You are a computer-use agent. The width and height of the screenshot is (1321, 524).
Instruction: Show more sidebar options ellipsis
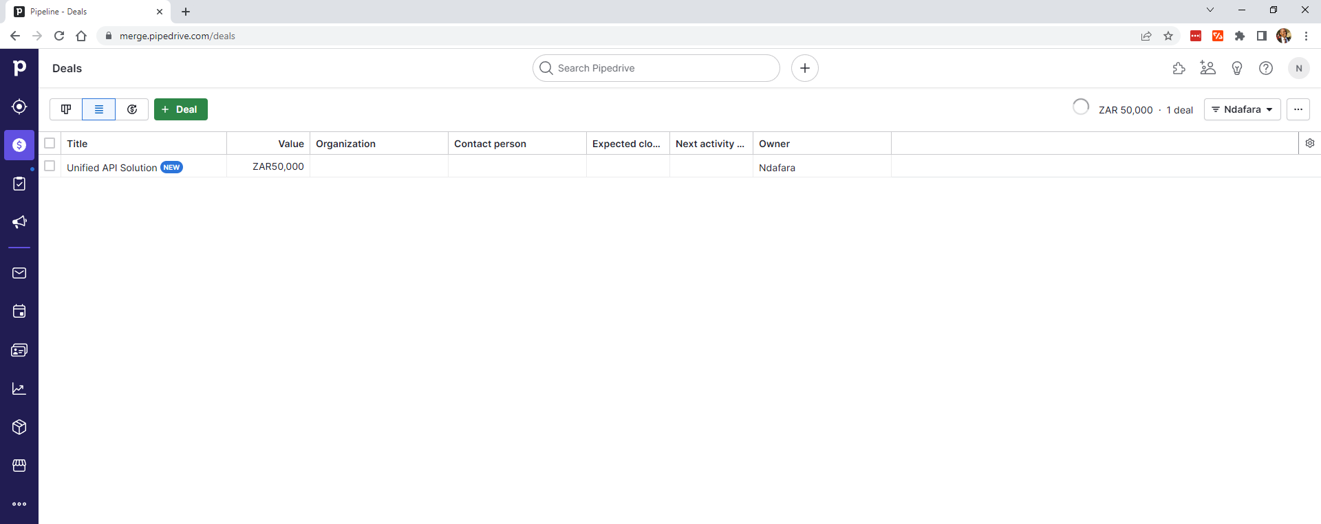19,504
